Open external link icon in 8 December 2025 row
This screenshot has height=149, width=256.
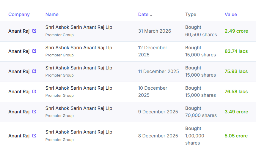click(x=34, y=136)
